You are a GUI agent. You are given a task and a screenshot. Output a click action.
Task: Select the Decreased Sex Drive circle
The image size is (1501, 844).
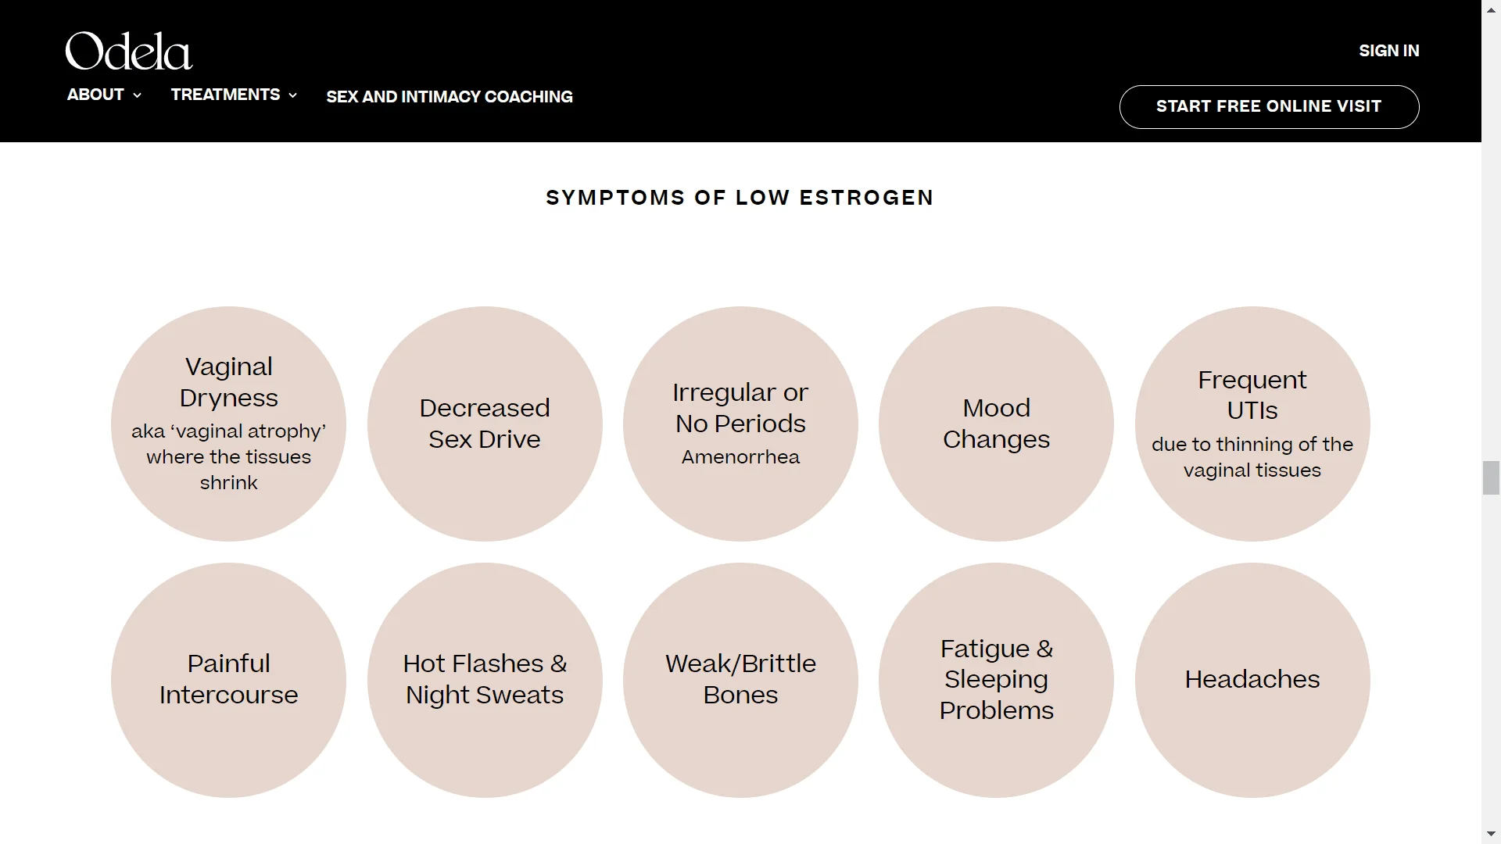(485, 424)
